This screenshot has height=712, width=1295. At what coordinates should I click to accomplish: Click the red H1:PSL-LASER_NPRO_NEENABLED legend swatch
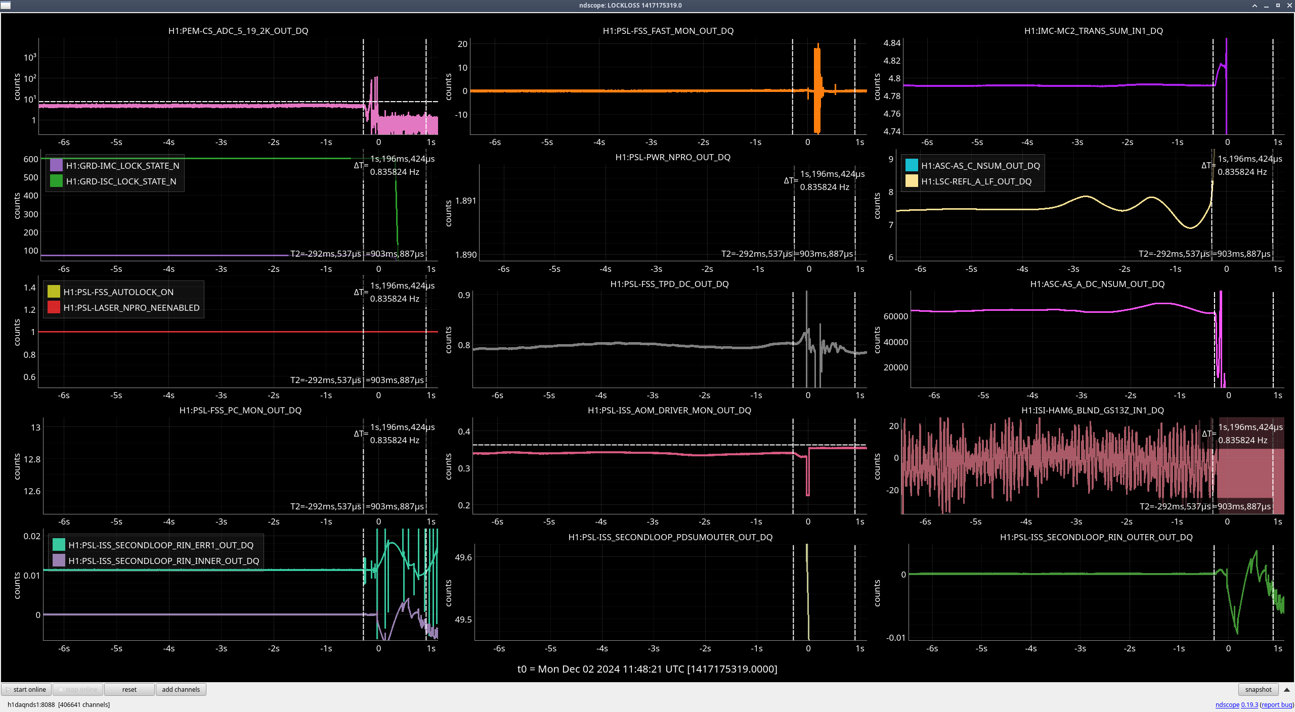pos(54,307)
